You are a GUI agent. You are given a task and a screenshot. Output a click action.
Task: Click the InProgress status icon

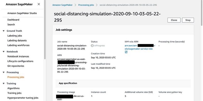(x=92, y=46)
